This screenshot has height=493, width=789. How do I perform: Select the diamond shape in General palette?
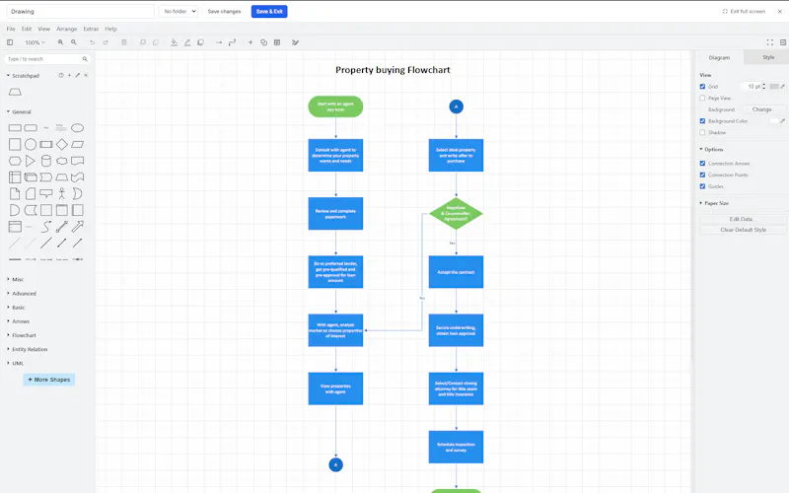pyautogui.click(x=62, y=145)
